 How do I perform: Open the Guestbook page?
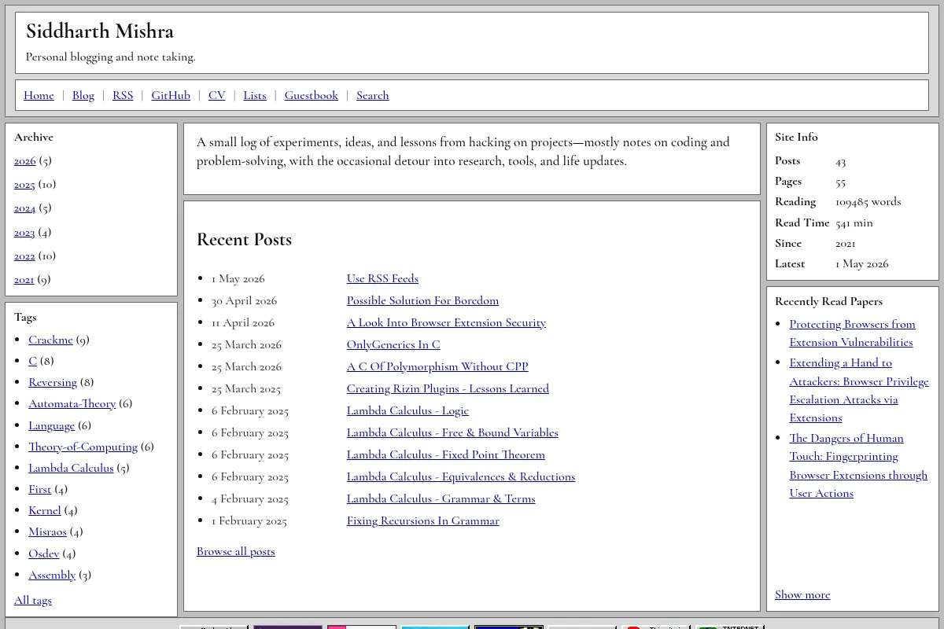[x=312, y=95]
